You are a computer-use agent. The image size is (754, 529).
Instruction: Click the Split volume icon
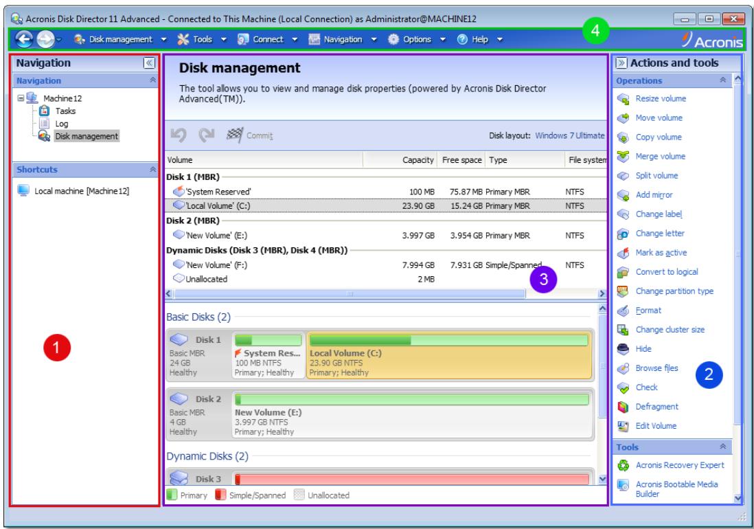point(624,176)
